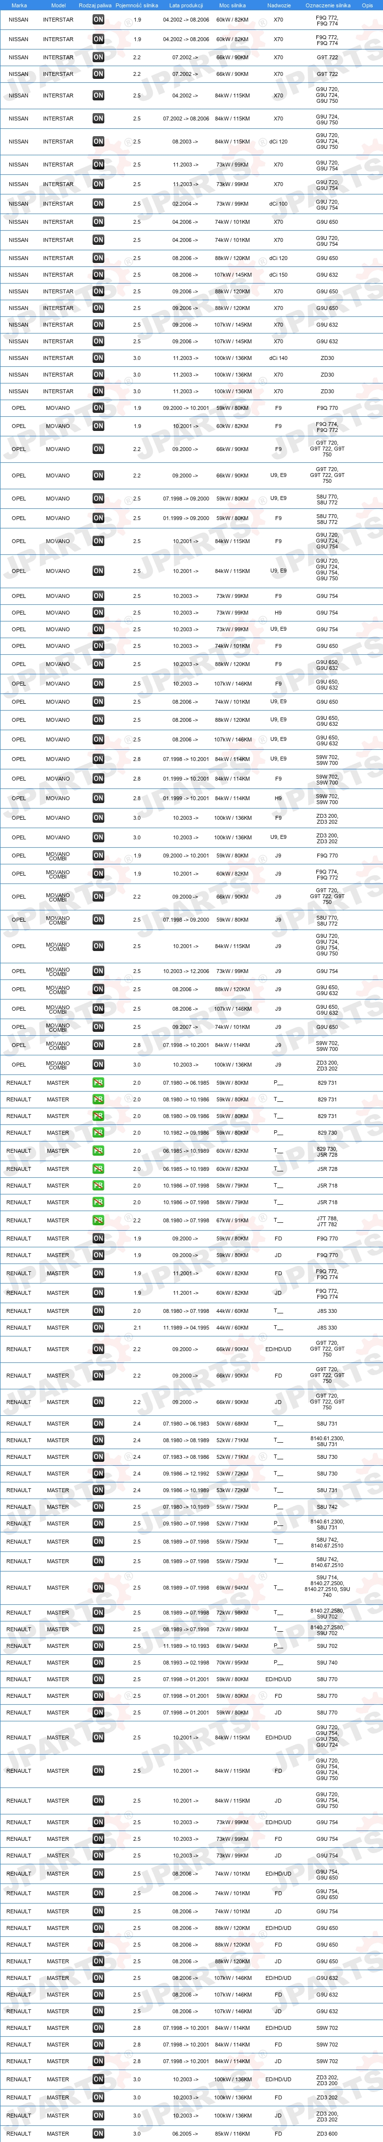The height and width of the screenshot is (2142, 383).
Task: Click the Nadwozie column header
Action: (x=278, y=5)
